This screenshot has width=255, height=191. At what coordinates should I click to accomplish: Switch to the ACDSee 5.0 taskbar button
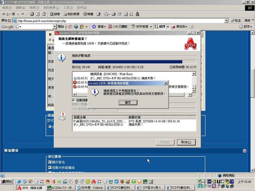[61, 188]
